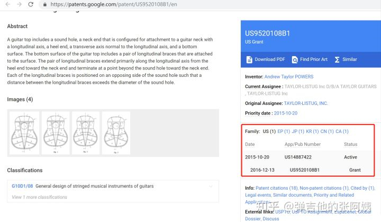Click the padlock icon in the address bar

(44, 4)
